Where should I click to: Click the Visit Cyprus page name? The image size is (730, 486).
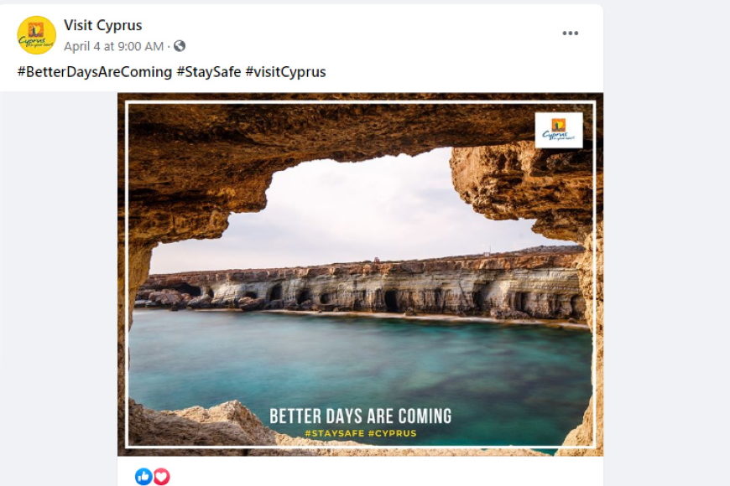(103, 25)
